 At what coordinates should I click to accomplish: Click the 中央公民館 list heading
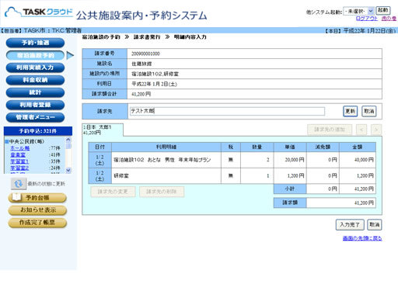pyautogui.click(x=26, y=141)
